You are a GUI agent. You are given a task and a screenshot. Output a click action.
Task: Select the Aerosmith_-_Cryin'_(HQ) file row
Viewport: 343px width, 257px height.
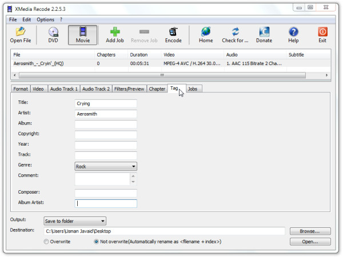170,63
